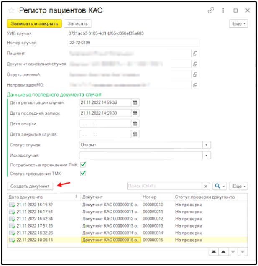
Task: Select row Документ КАС 000000015
Action: [x=111, y=240]
